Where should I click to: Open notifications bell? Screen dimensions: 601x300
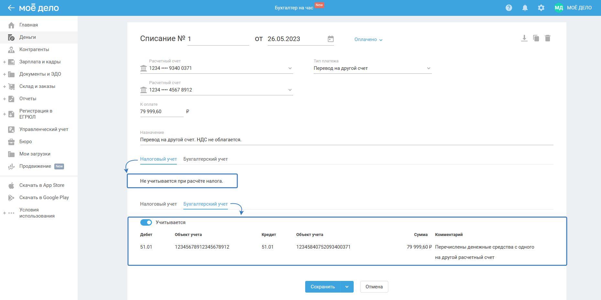[525, 8]
